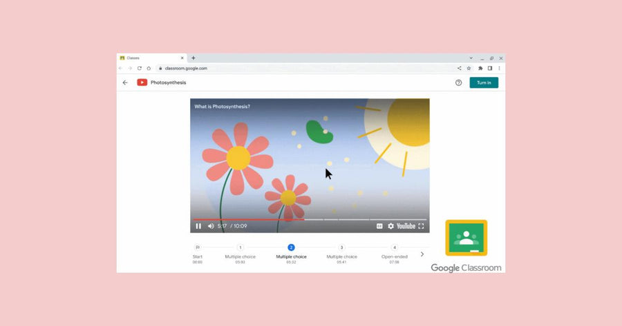Image resolution: width=622 pixels, height=326 pixels.
Task: Enter fullscreen video mode
Action: click(x=421, y=226)
